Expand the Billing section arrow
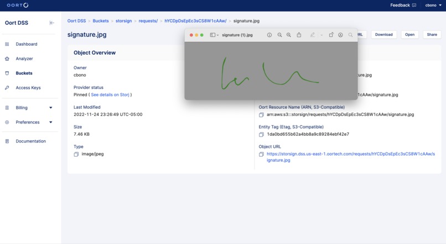 50,108
